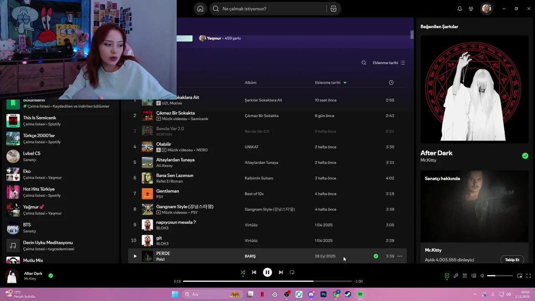This screenshot has width=535, height=301.
Task: Open the 'Eklenme tarihi' sort options dropdown
Action: [389, 63]
